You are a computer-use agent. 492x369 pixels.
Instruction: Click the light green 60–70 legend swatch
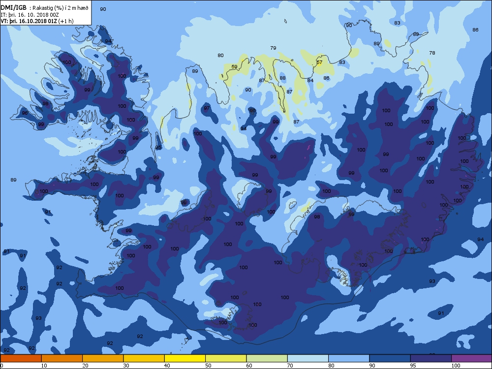[267, 358]
